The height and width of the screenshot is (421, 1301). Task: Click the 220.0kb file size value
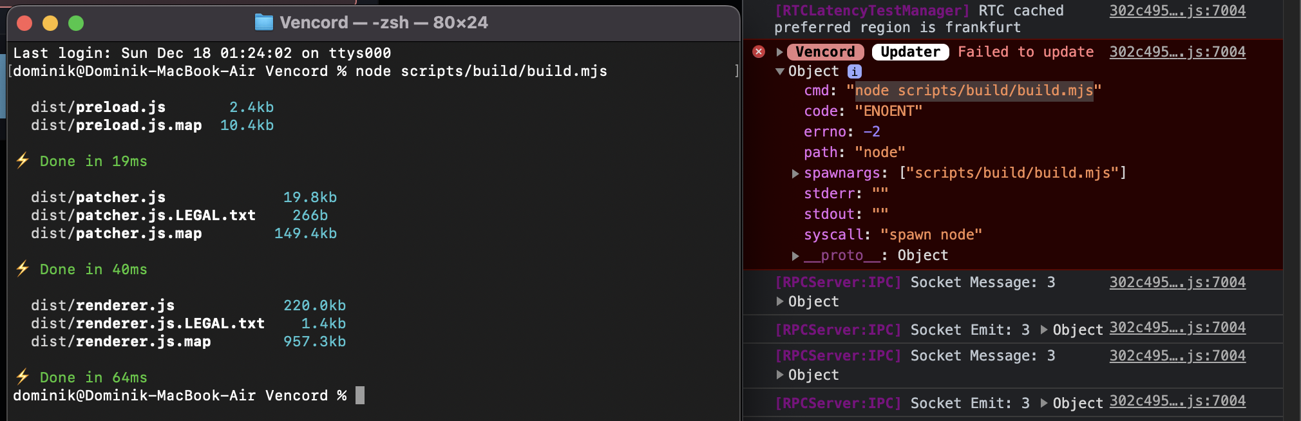click(314, 305)
